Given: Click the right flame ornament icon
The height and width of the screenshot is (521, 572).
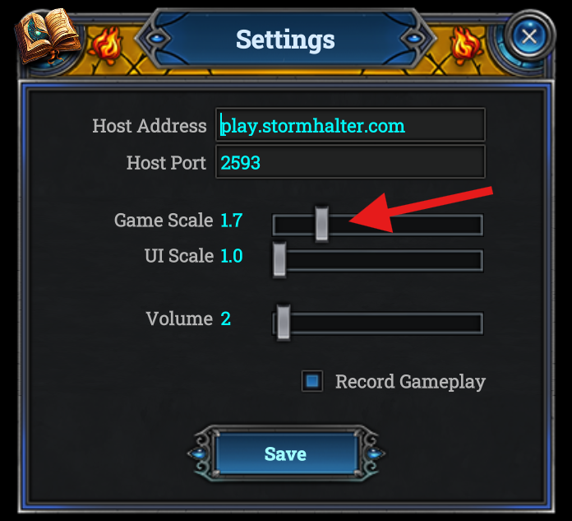Looking at the screenshot, I should pyautogui.click(x=465, y=46).
